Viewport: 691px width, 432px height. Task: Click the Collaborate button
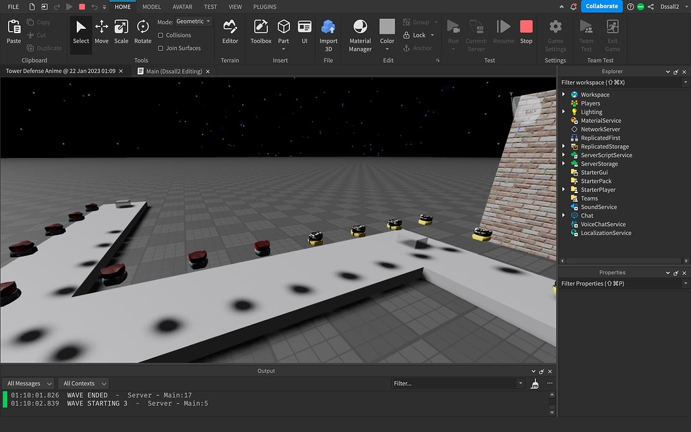tap(600, 6)
